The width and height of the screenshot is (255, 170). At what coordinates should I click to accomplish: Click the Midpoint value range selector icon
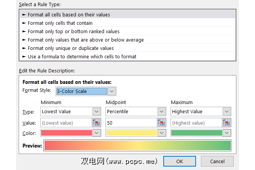[161, 123]
